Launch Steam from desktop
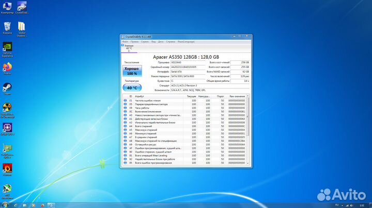Viewport: 372px width, 208px height. (7, 89)
